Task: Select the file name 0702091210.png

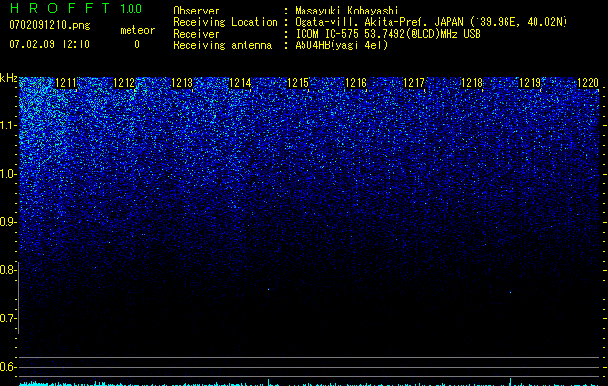Action: click(49, 25)
